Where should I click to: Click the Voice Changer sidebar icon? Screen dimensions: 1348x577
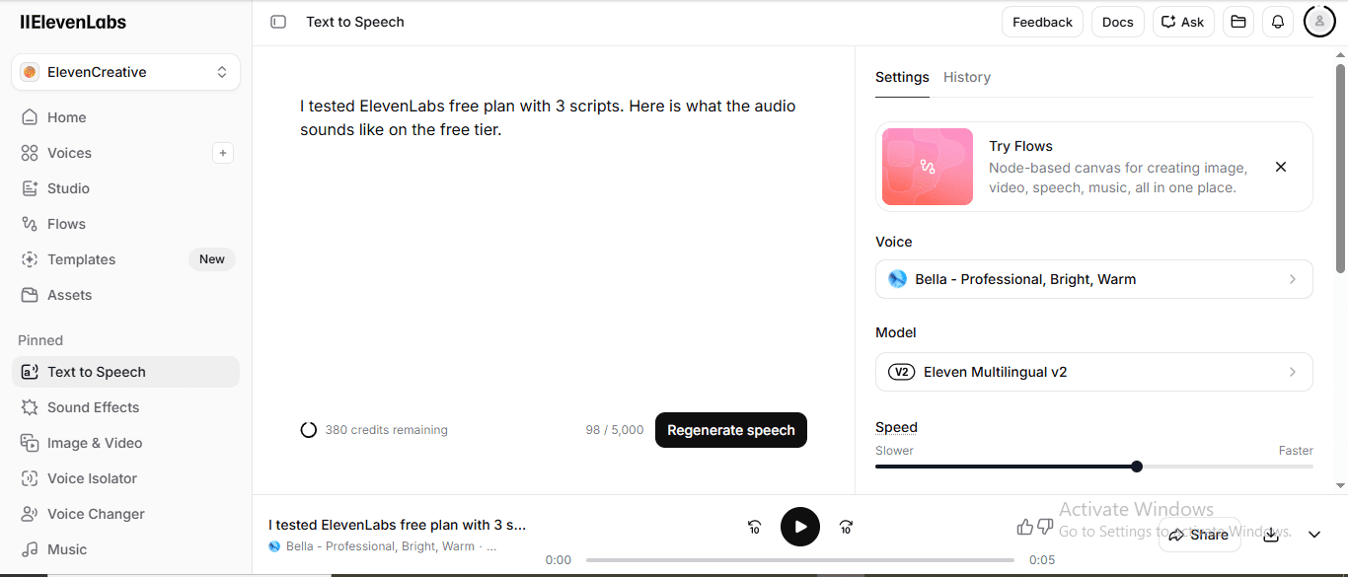(x=30, y=514)
